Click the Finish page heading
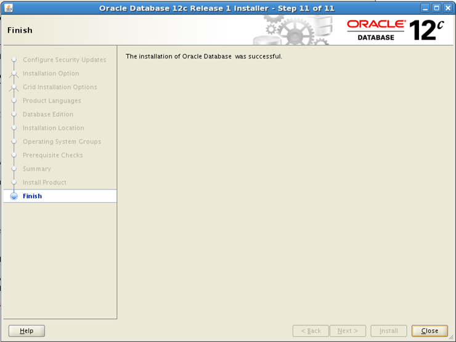This screenshot has width=456, height=342. coord(20,30)
